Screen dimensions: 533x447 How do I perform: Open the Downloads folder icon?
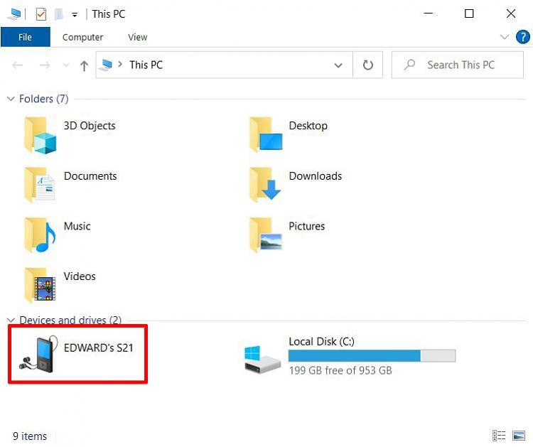265,185
